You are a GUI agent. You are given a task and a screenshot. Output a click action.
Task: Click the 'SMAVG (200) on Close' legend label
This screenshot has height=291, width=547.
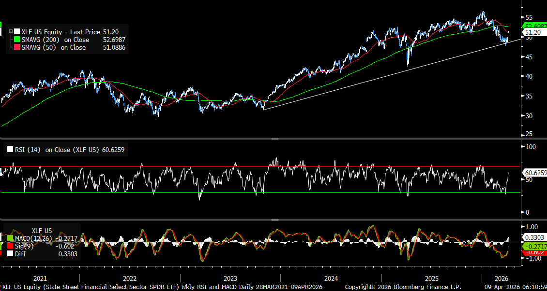pyautogui.click(x=56, y=40)
